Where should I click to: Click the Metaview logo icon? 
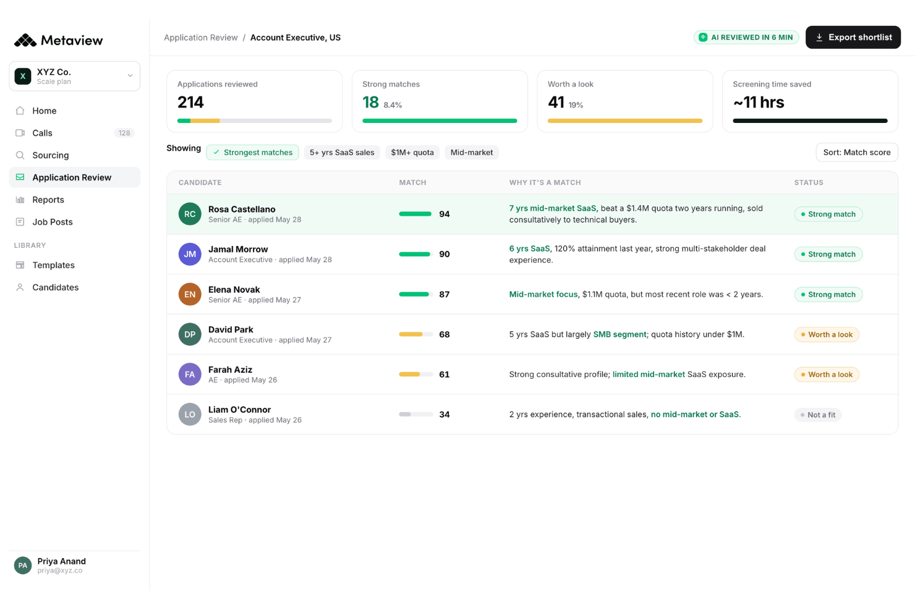click(25, 41)
